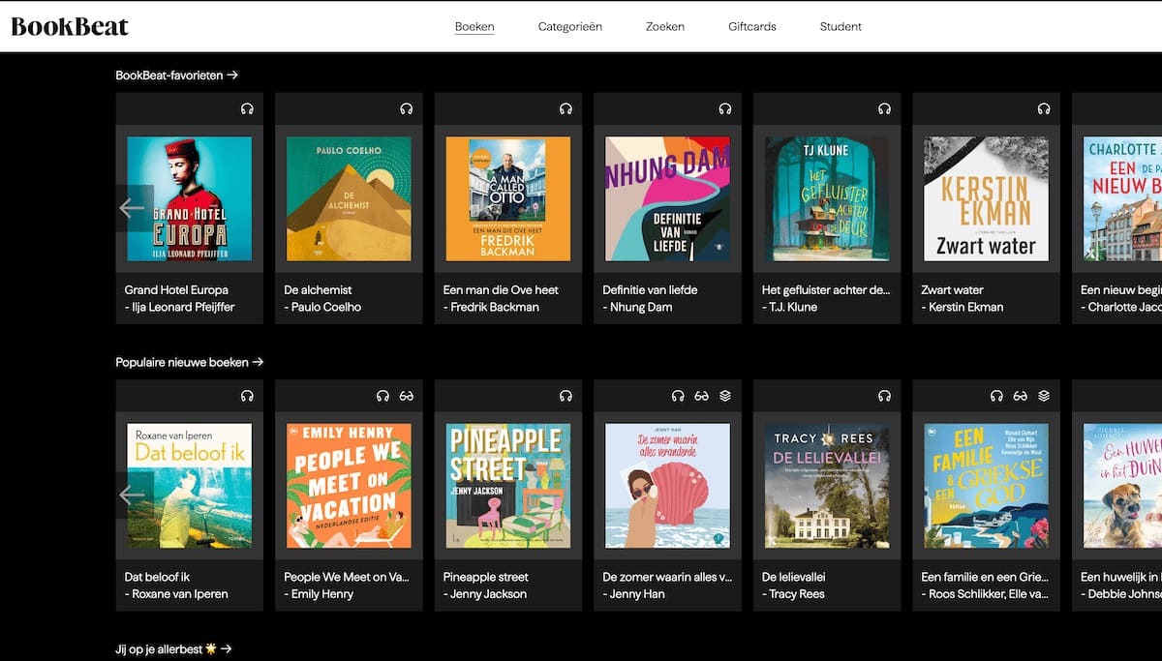Click author text Nhung Dam
The width and height of the screenshot is (1162, 661).
(x=641, y=307)
